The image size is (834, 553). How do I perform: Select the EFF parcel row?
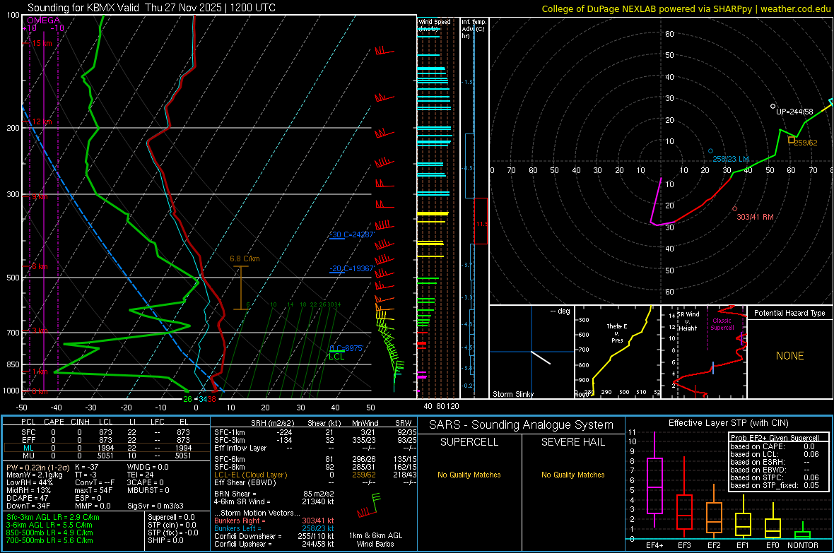click(106, 440)
